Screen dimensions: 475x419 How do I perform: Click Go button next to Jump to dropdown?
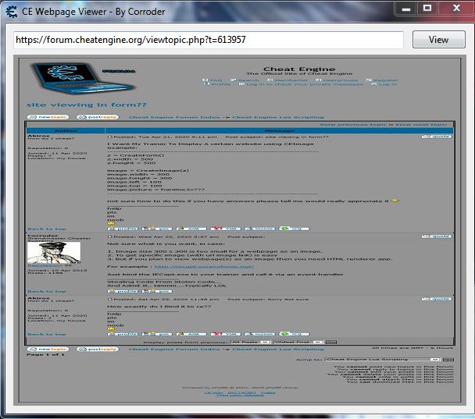coord(448,360)
